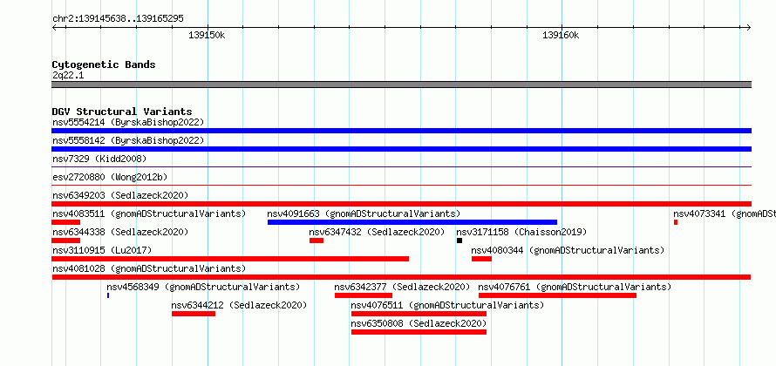The image size is (776, 366).
Task: Click the thin red esv2720880 line
Action: (401, 186)
